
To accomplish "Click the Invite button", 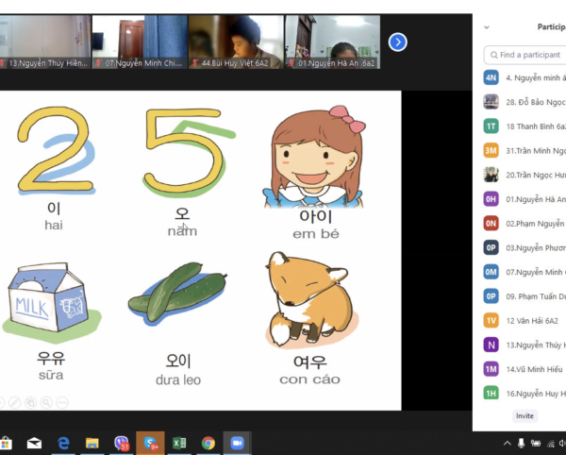I will (524, 415).
